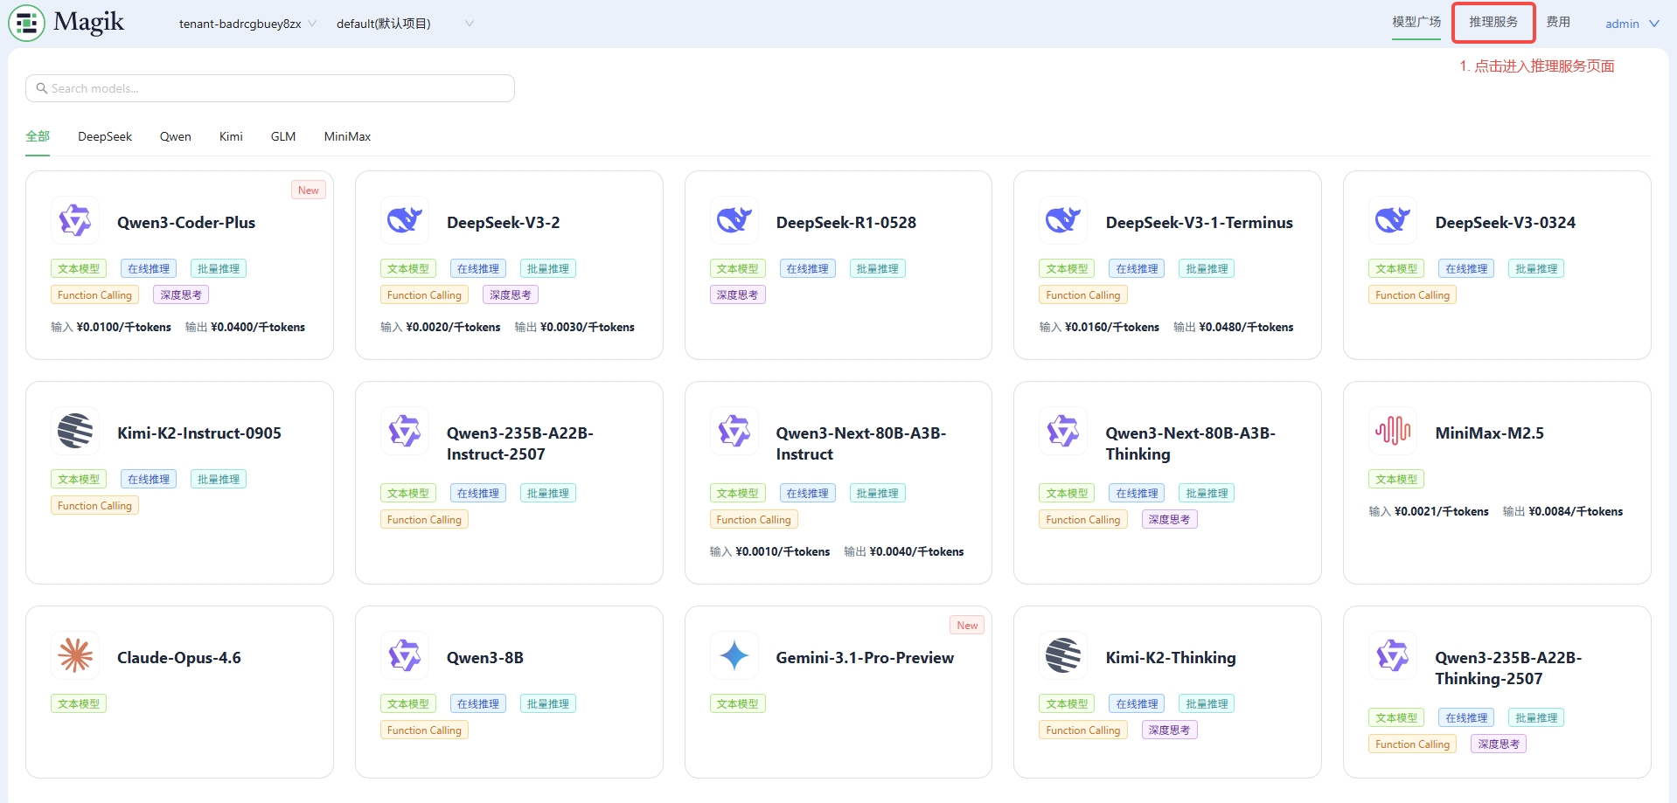The height and width of the screenshot is (803, 1677).
Task: Click the Claude-Opus-4.6 starburst icon
Action: click(x=75, y=655)
